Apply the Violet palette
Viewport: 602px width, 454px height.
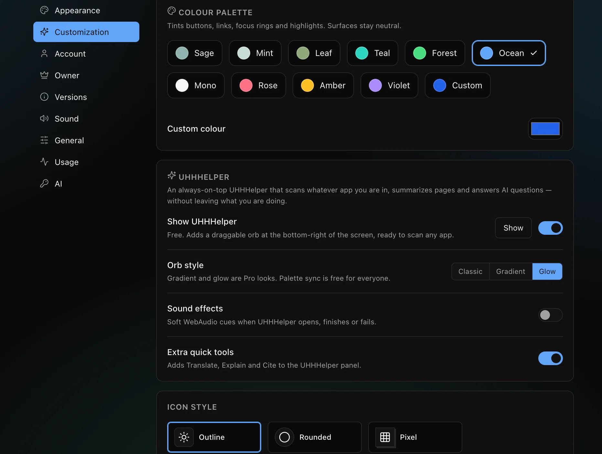click(x=389, y=85)
